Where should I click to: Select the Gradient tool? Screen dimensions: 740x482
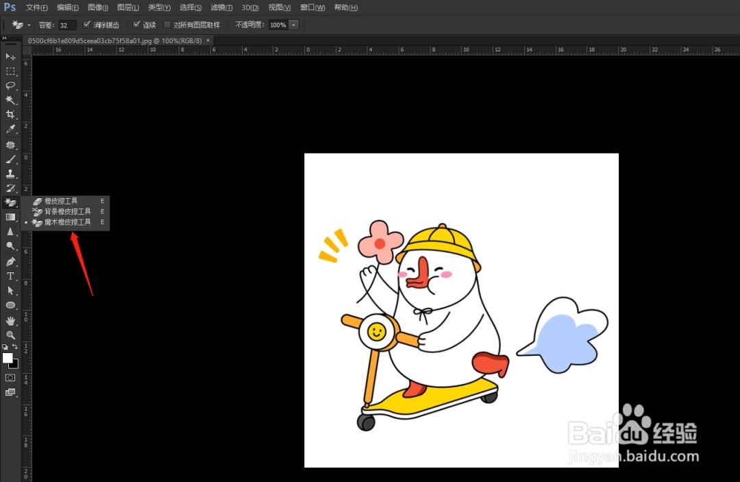(x=10, y=217)
